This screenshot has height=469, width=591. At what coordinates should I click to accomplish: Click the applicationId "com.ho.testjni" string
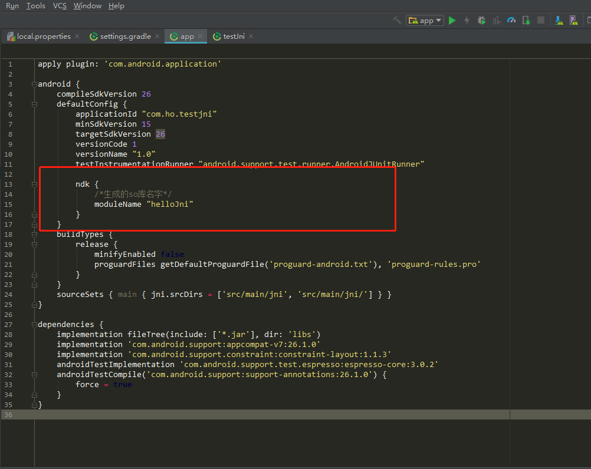click(x=179, y=114)
